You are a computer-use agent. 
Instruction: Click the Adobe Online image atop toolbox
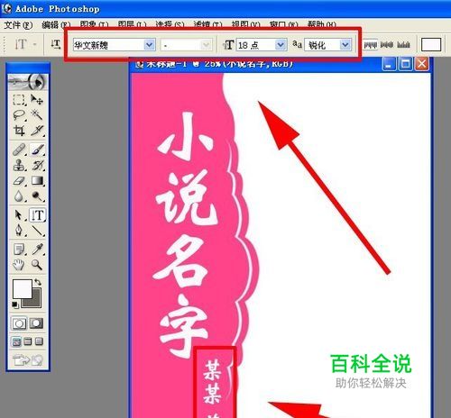(28, 81)
